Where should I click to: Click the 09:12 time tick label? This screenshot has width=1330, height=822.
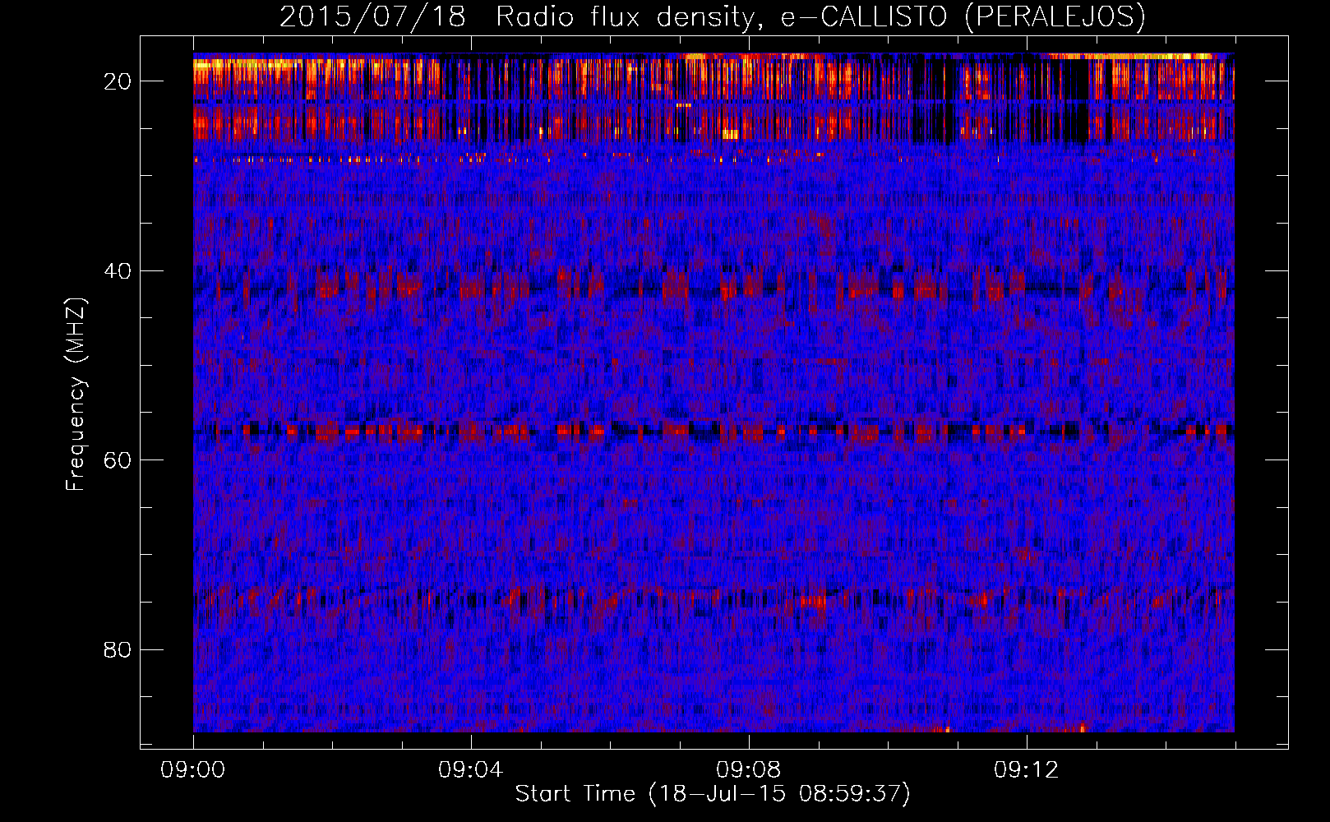coord(1027,770)
